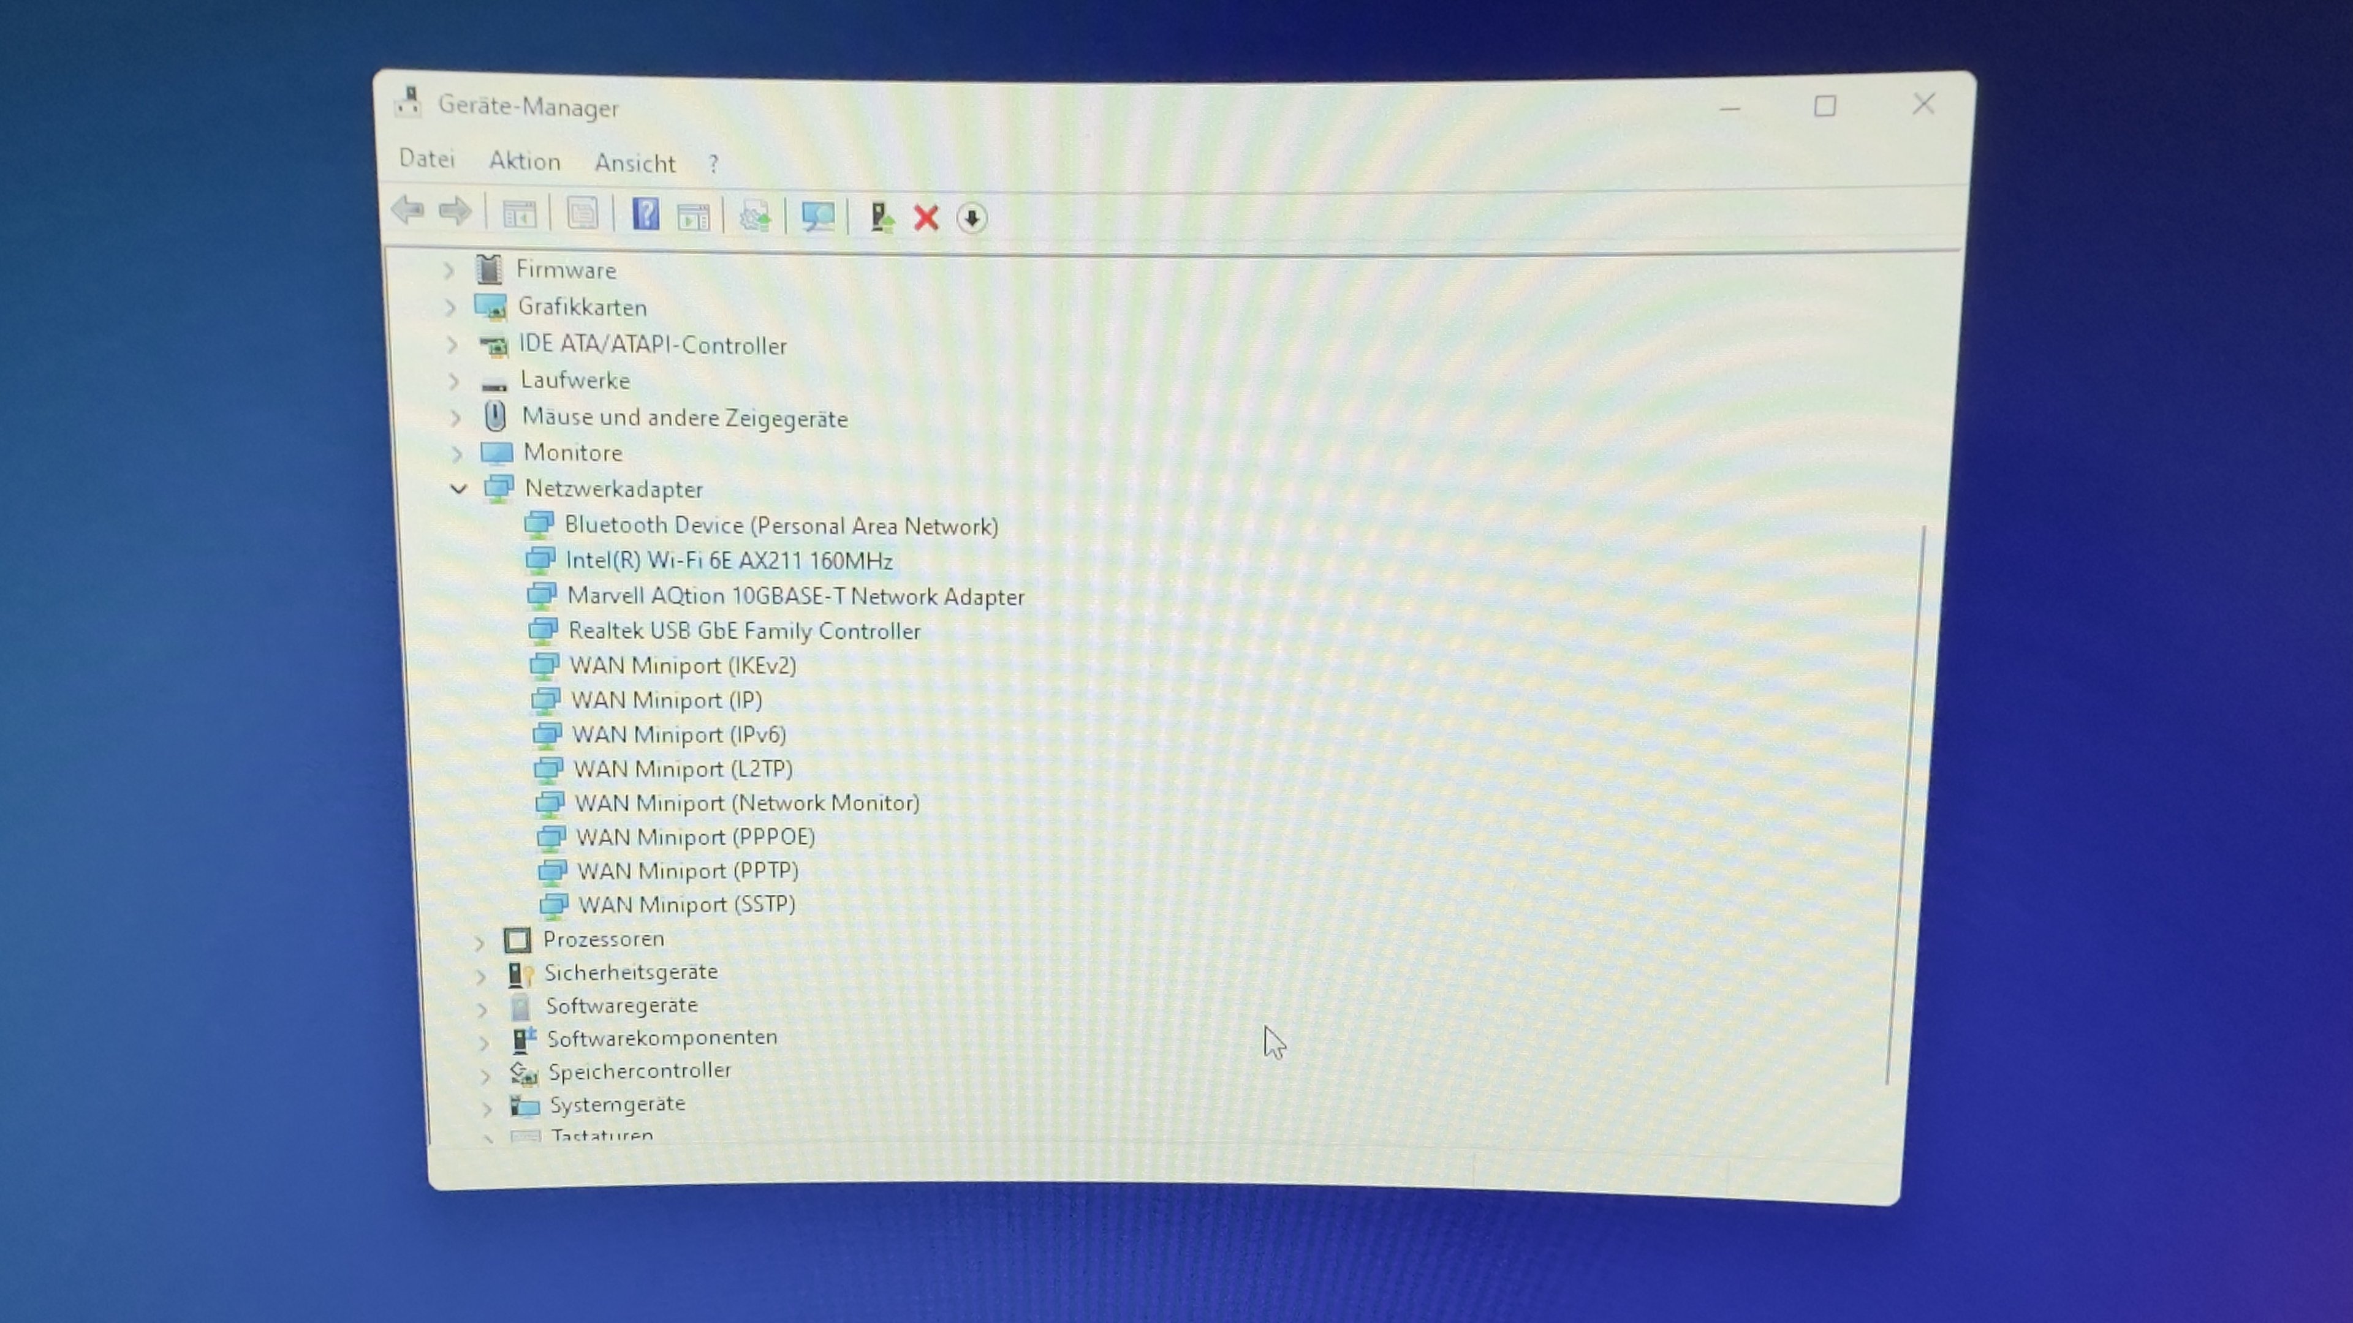
Task: Click the Properties sheet toolbar icon
Action: (x=582, y=214)
